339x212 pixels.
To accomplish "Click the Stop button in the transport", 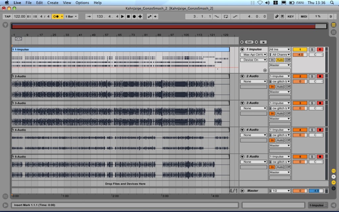I will pyautogui.click(x=128, y=17).
